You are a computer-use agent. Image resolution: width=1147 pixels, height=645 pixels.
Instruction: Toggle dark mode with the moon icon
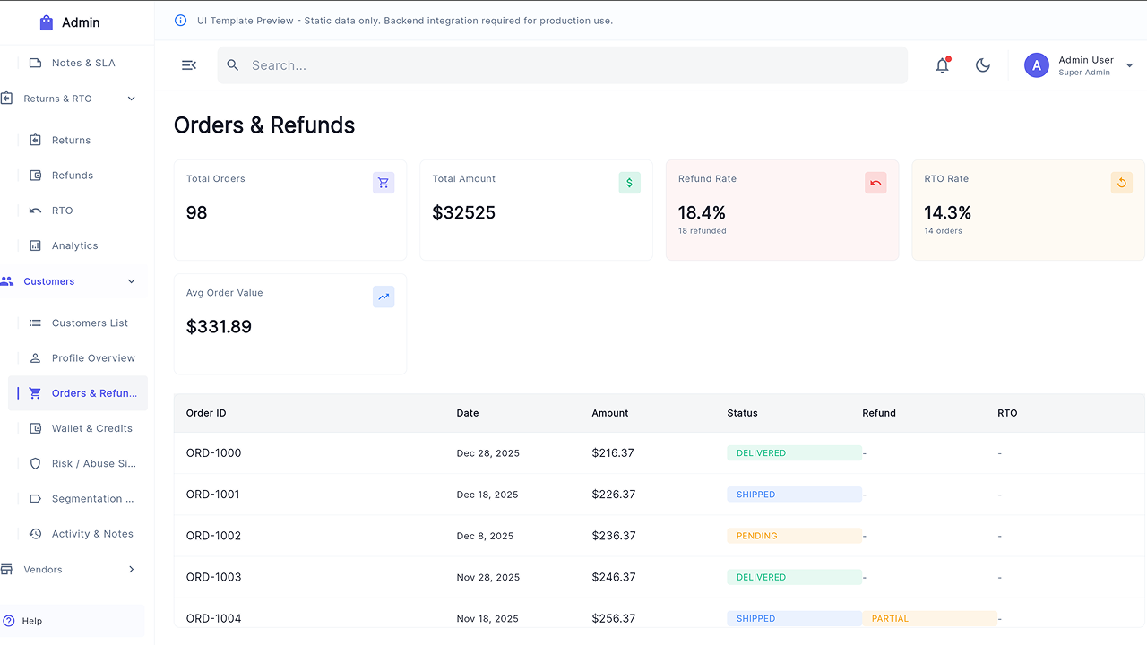point(983,65)
